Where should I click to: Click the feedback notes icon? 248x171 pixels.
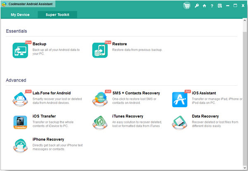tap(220, 6)
